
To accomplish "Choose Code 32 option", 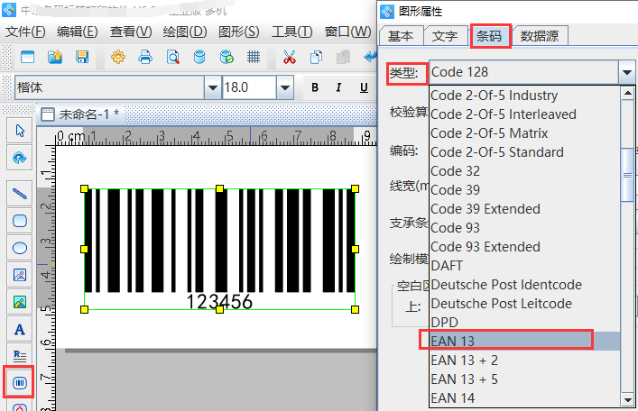I will [525, 171].
